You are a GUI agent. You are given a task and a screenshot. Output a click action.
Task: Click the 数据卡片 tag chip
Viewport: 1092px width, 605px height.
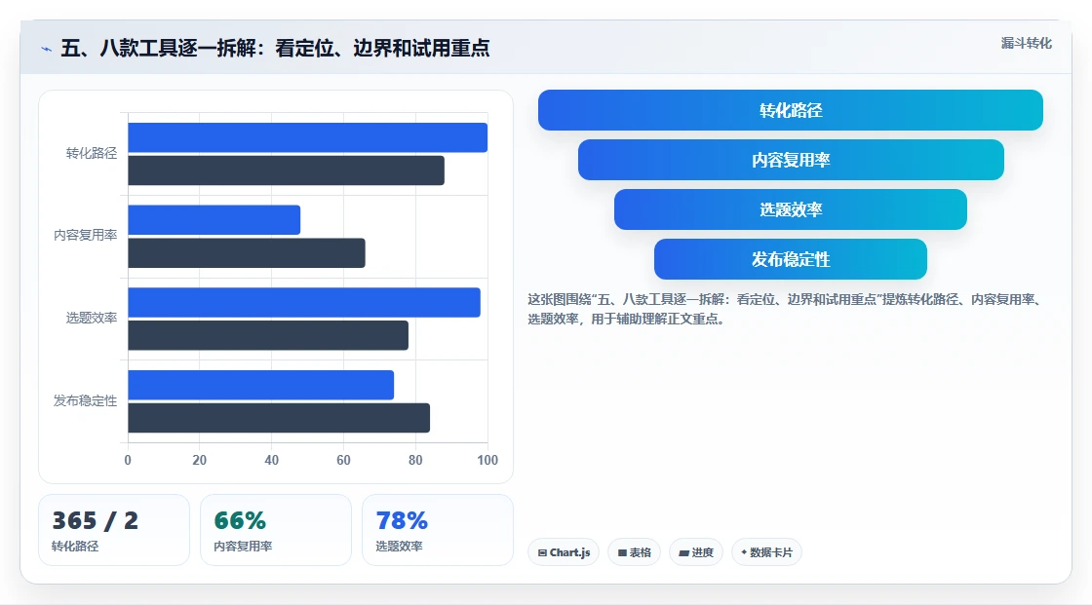click(766, 552)
